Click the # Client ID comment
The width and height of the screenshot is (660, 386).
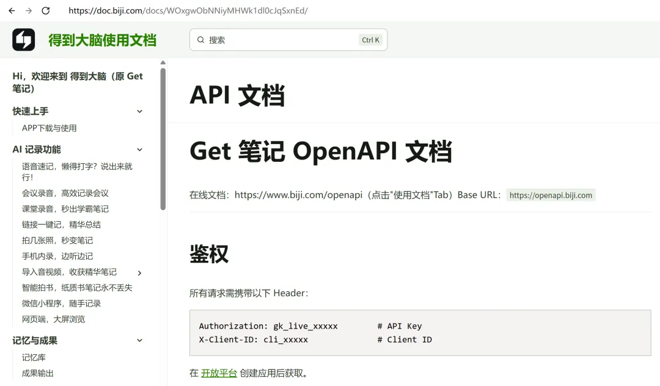405,340
